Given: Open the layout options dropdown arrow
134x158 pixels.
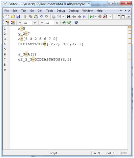Looking at the screenshot, I should tap(129, 17).
